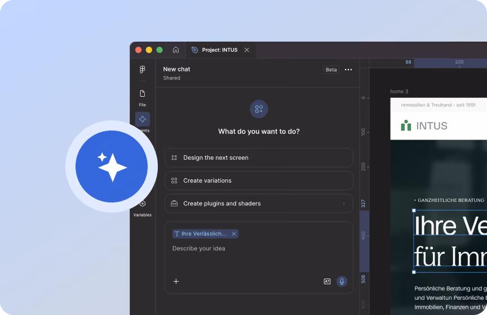
Task: Open the home tab icon
Action: click(x=176, y=50)
